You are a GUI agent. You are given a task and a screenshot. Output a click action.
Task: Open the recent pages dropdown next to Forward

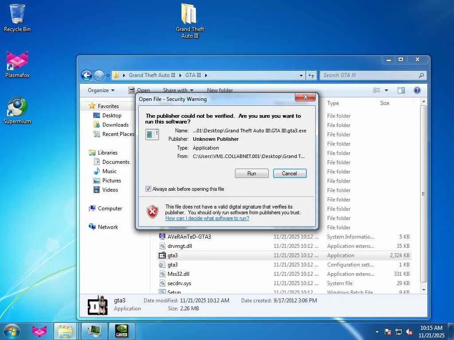(x=108, y=76)
